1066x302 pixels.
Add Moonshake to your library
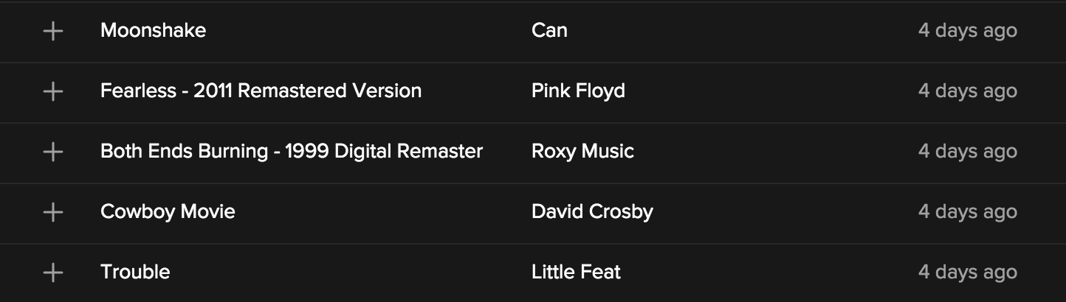tap(52, 31)
